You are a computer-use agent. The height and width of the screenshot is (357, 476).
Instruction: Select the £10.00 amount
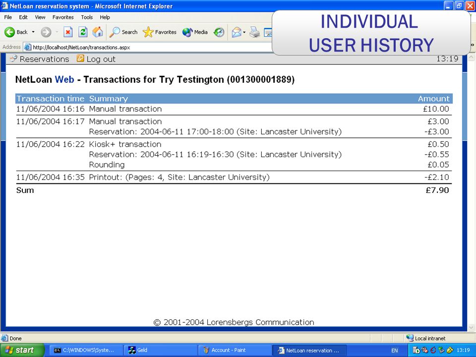pos(436,109)
